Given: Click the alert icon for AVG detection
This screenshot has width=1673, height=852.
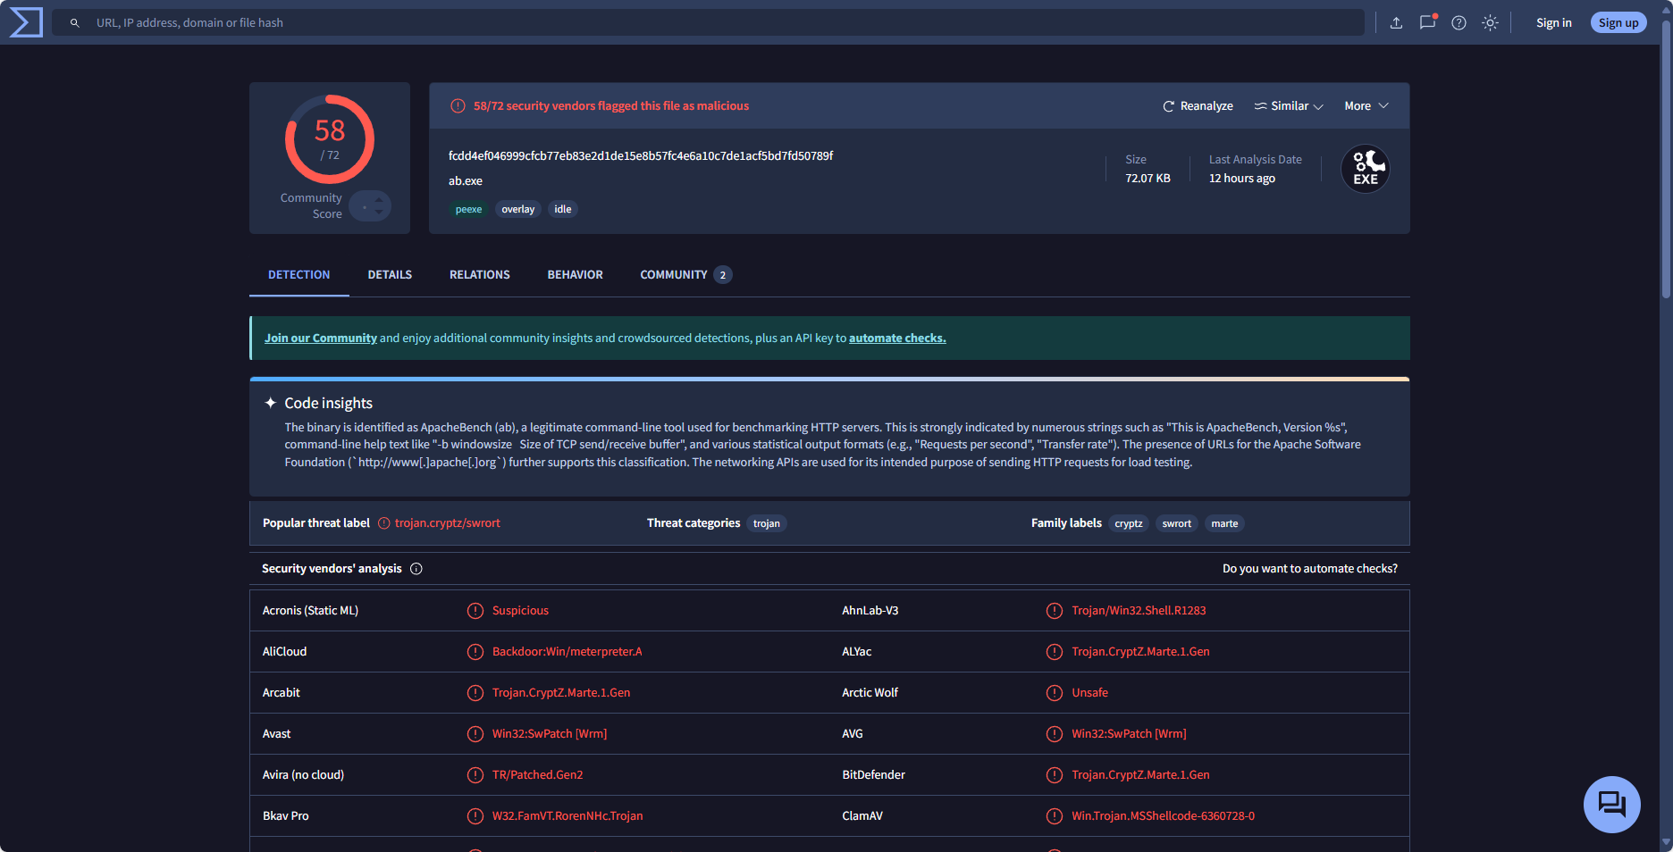Looking at the screenshot, I should pos(1055,734).
